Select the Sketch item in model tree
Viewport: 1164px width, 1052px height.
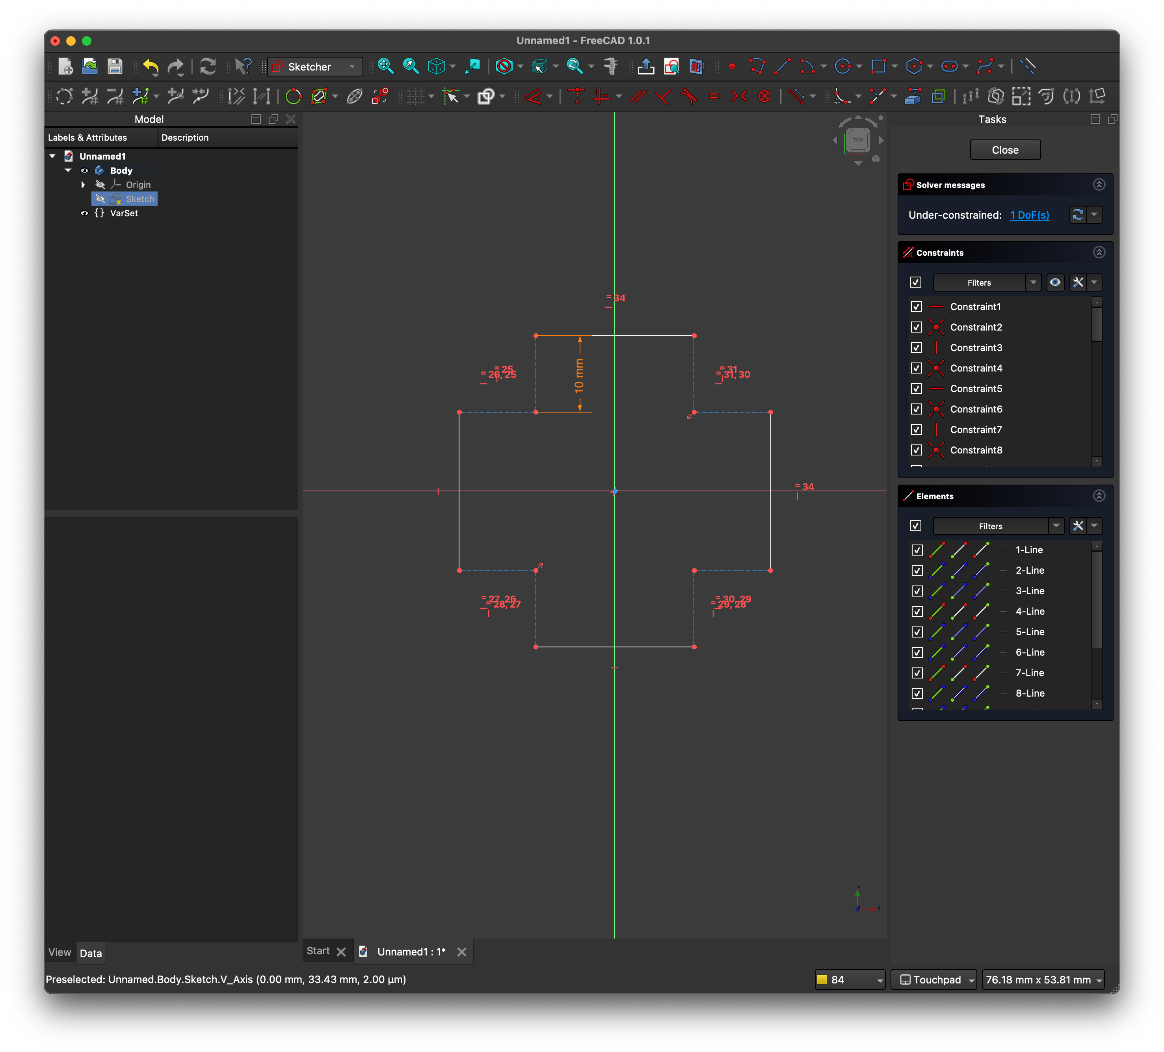click(140, 199)
